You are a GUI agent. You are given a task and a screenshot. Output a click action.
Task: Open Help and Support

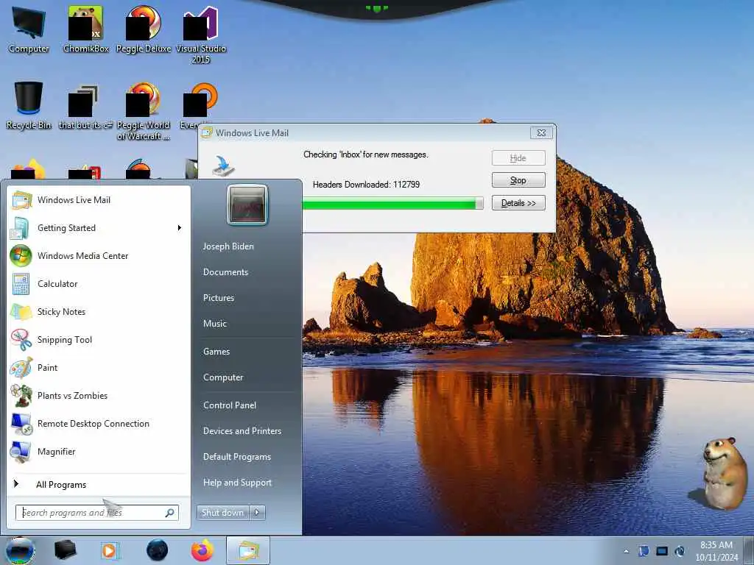click(x=238, y=483)
